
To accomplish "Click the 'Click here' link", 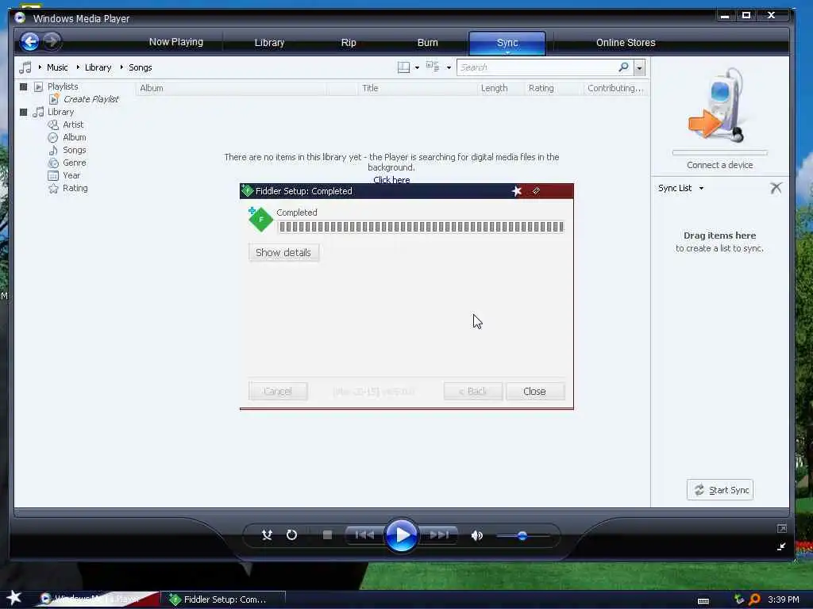I will point(391,179).
